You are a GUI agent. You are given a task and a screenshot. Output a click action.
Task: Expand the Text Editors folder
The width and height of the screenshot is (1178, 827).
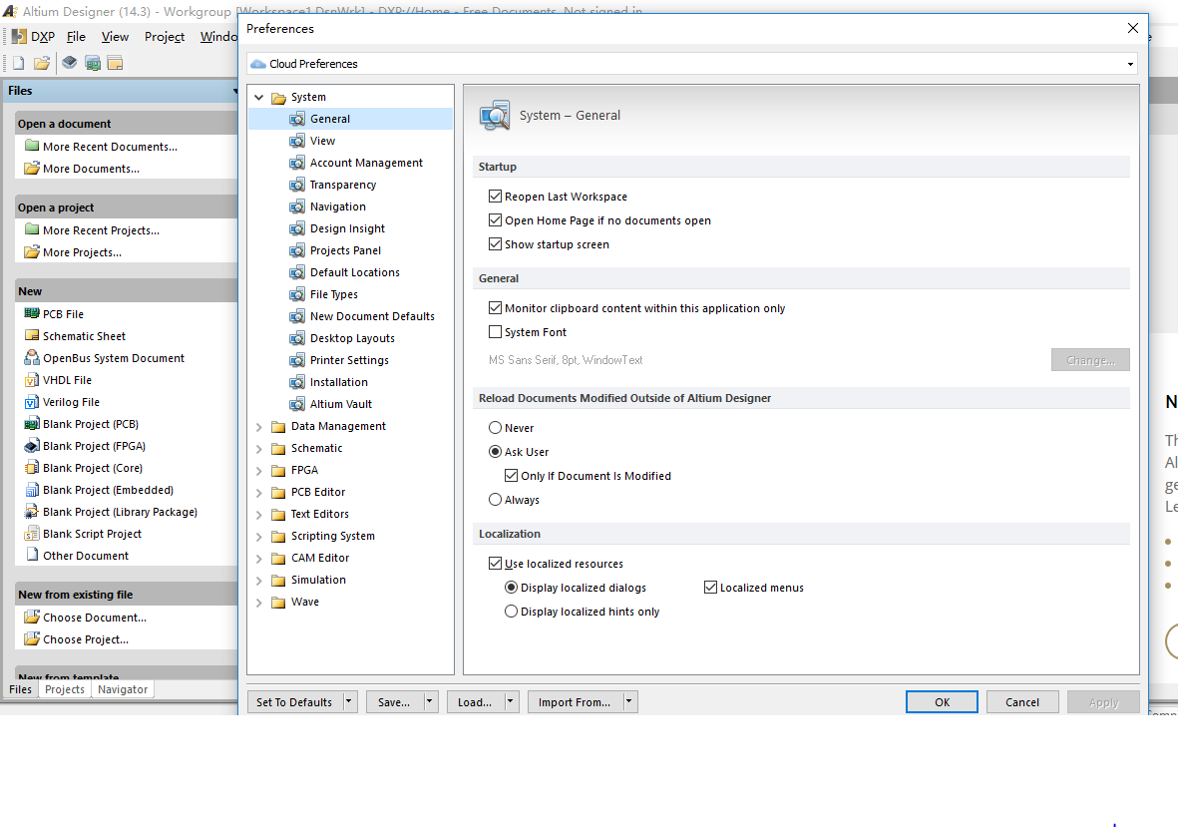point(259,515)
